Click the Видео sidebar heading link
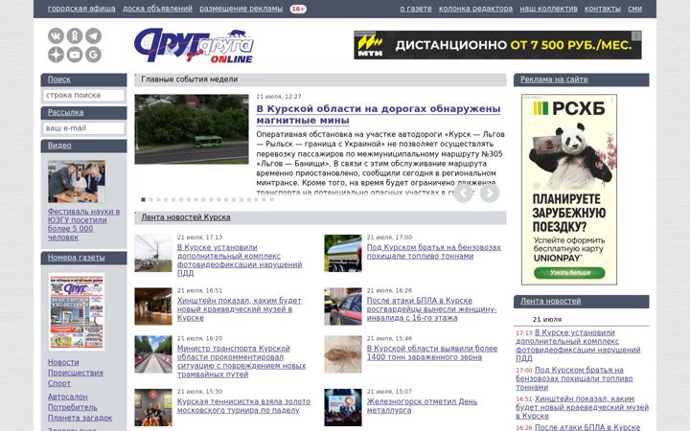The width and height of the screenshot is (690, 431). 59,146
